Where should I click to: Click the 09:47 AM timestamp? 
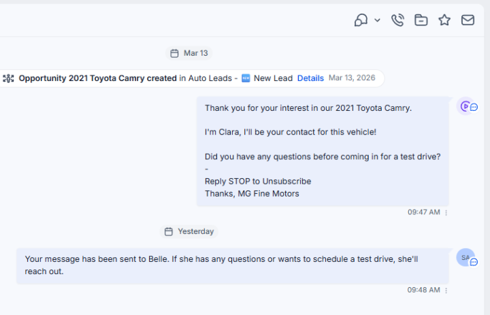424,212
